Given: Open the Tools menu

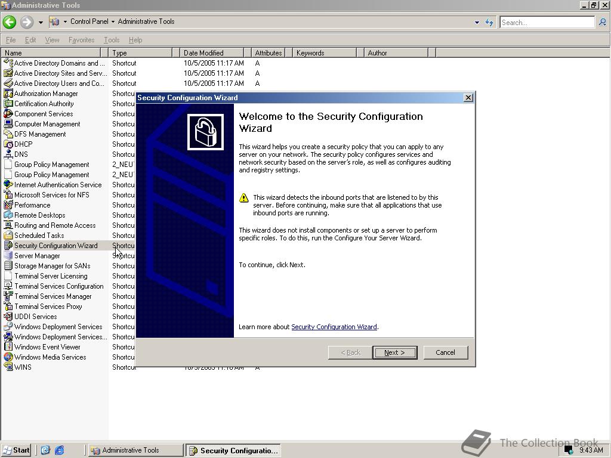Looking at the screenshot, I should point(112,40).
